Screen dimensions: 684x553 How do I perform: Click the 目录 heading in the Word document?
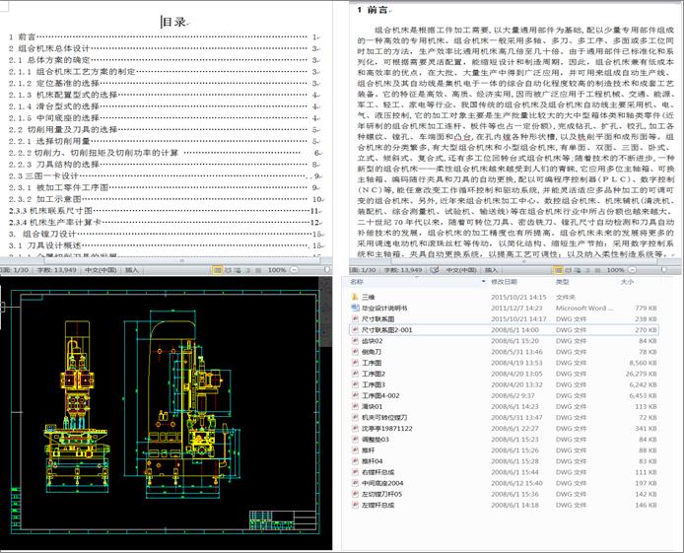pyautogui.click(x=174, y=22)
